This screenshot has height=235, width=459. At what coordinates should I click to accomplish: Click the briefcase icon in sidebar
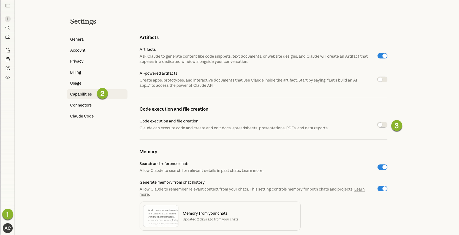tap(8, 37)
